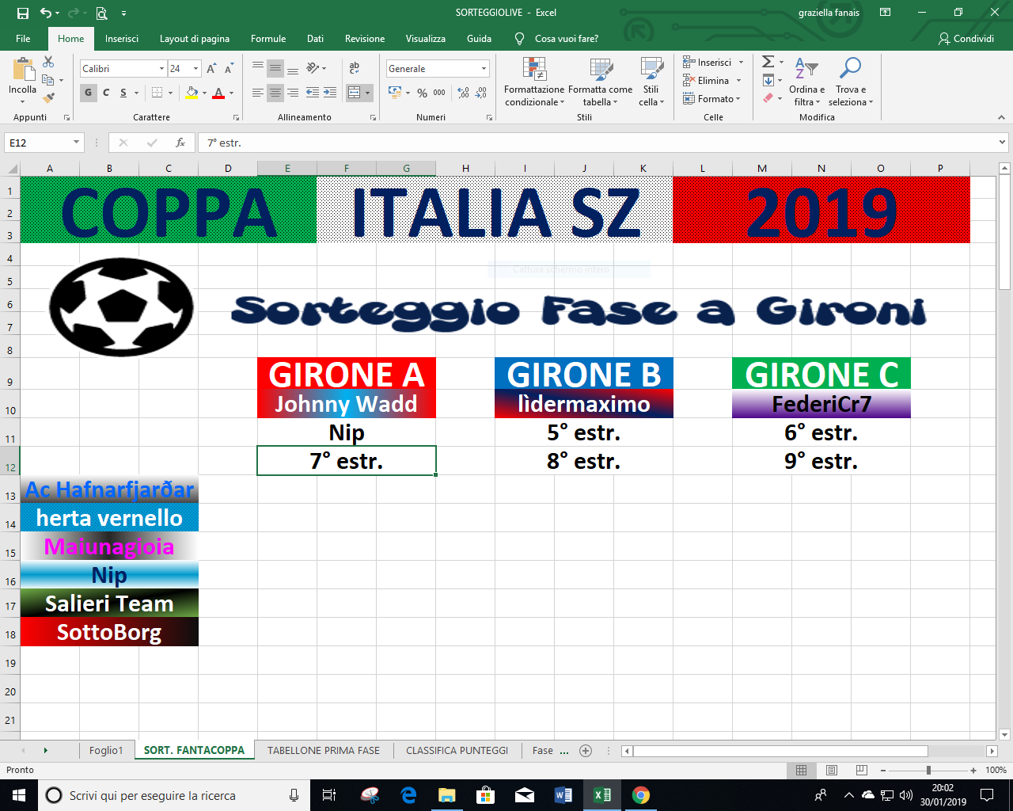
Task: Open Ordina e filtra menu
Action: 806,82
